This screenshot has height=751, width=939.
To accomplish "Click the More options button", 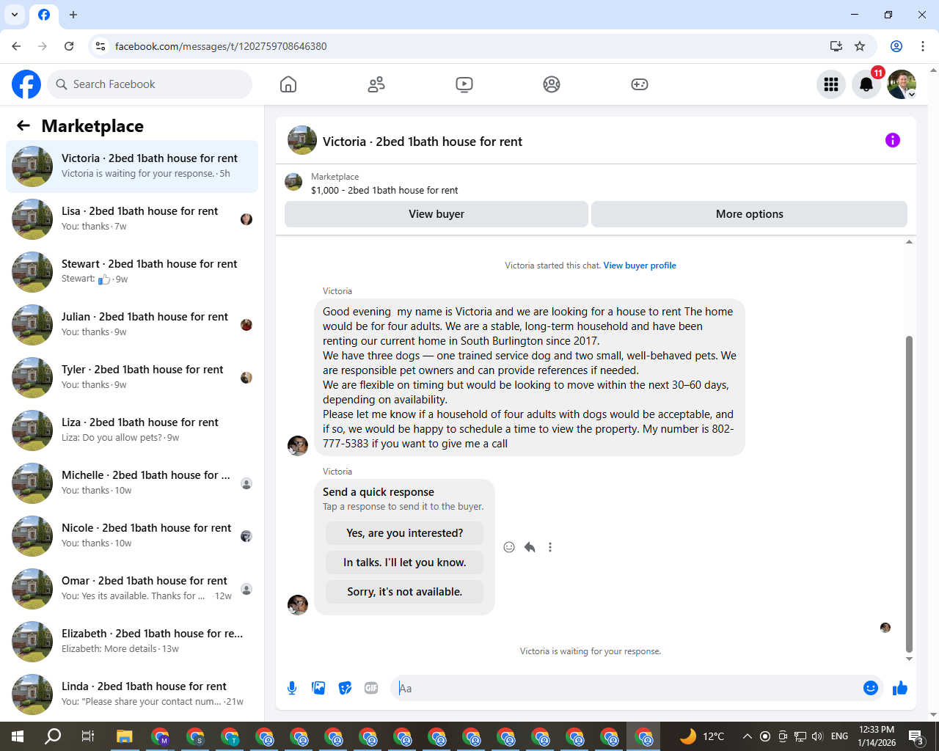I will tap(749, 214).
